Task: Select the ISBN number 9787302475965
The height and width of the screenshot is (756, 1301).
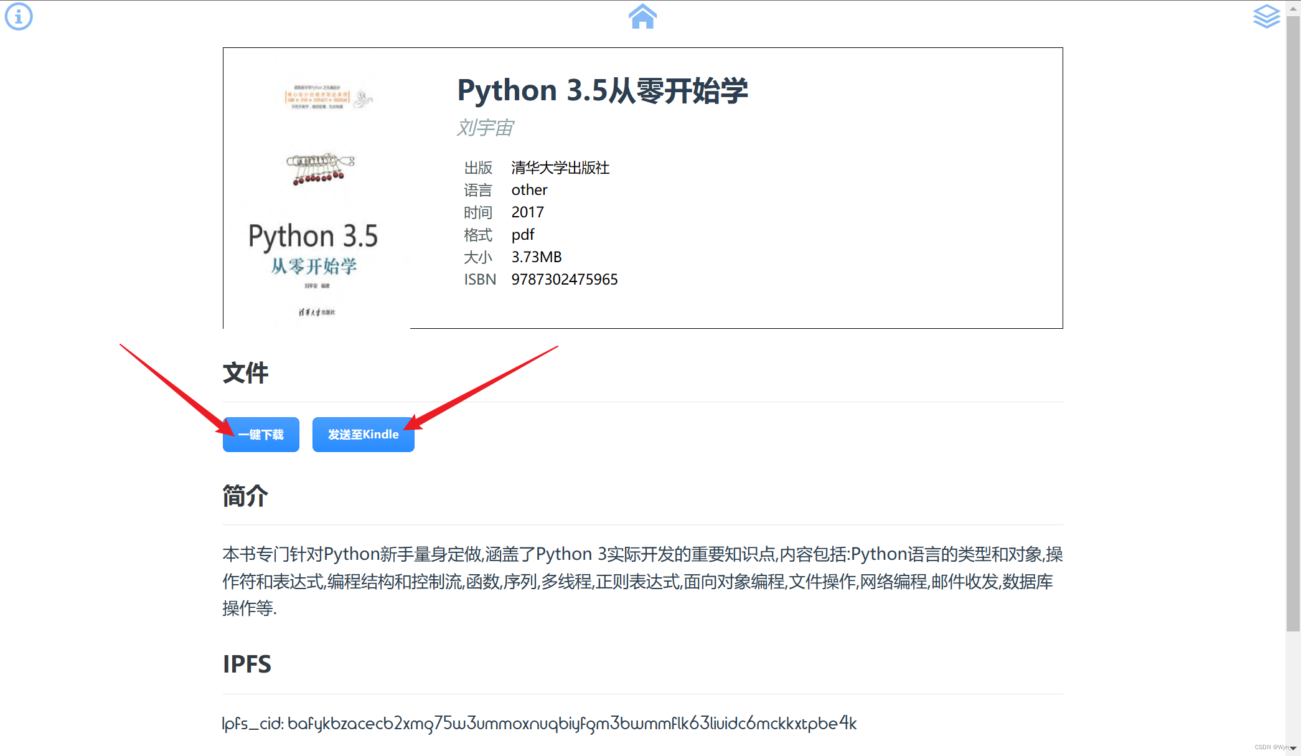Action: [565, 279]
